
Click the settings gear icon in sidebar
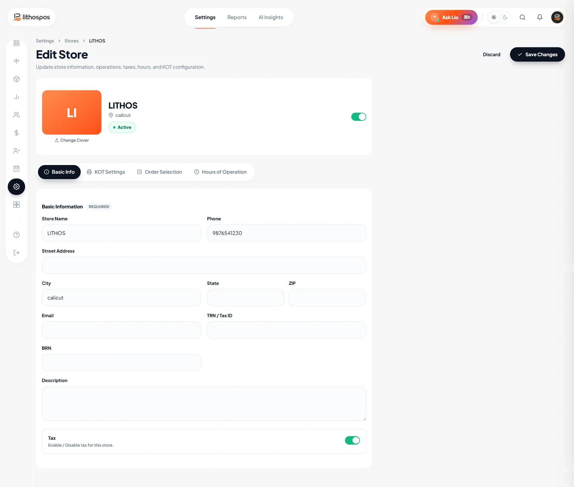(16, 187)
